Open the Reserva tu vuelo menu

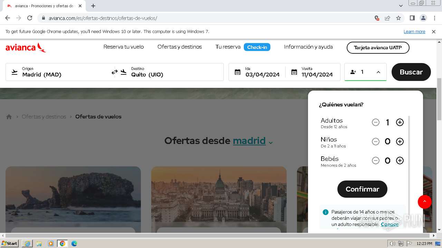pyautogui.click(x=124, y=47)
